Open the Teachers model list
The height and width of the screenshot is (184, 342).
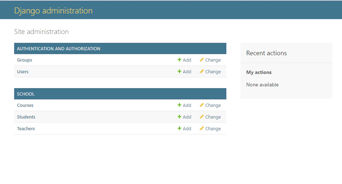[26, 128]
